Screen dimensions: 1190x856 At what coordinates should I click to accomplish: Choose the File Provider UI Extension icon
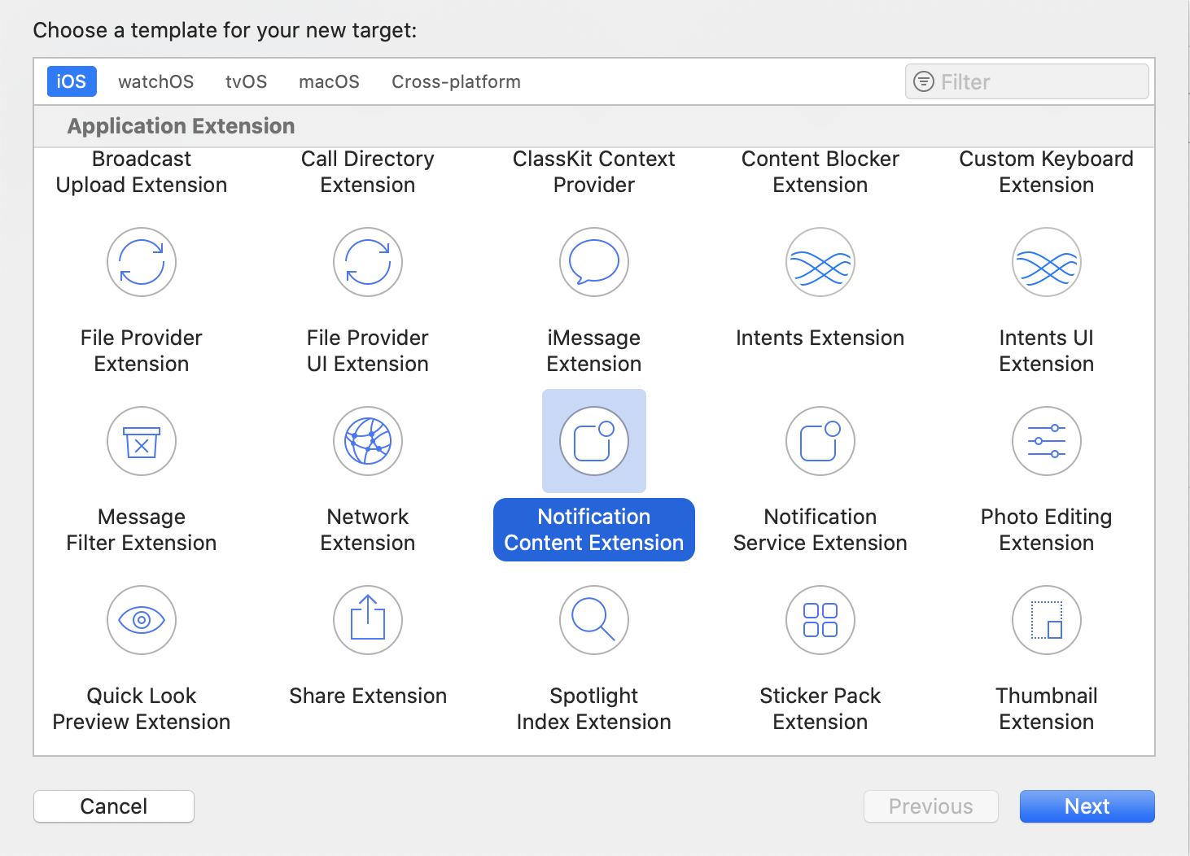368,262
